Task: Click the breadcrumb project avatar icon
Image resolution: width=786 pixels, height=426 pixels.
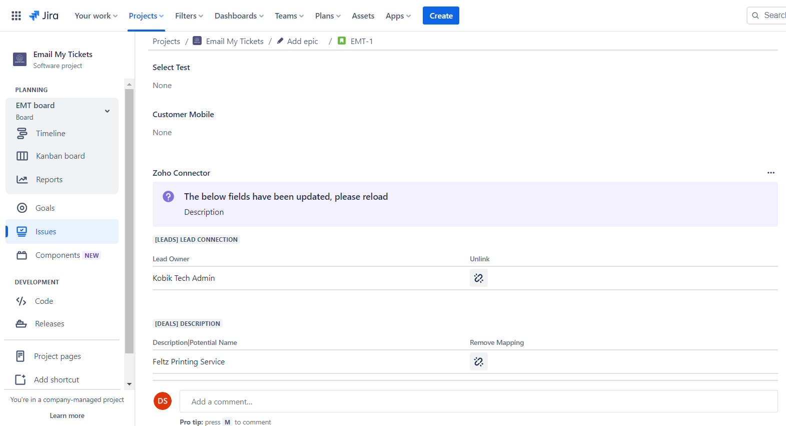Action: point(197,41)
